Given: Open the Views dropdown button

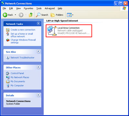Looking at the screenshot, I should tap(70, 15).
